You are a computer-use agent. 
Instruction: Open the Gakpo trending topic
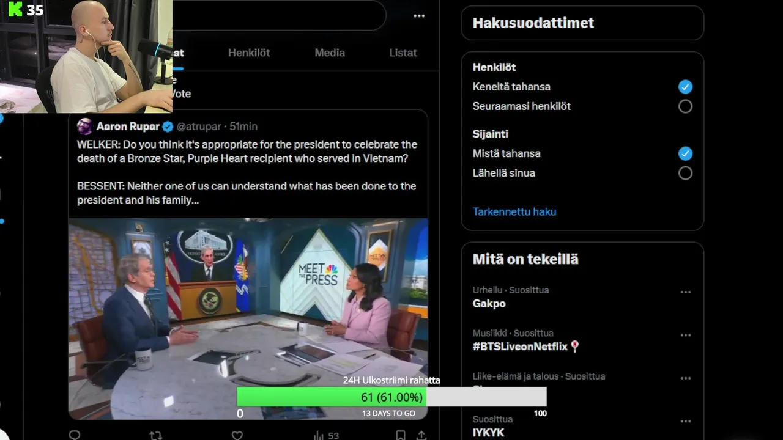tap(489, 303)
